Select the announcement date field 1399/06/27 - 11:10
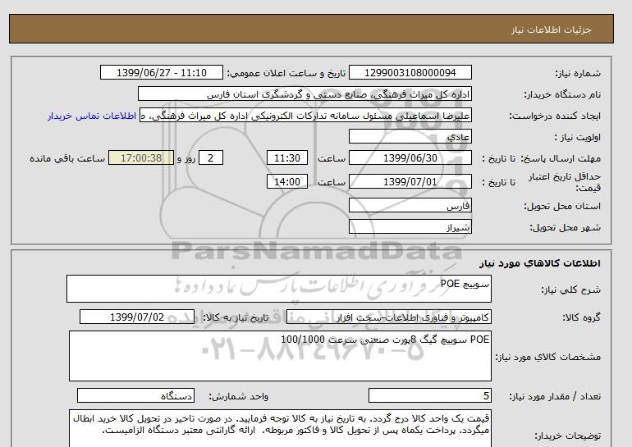 pos(161,72)
